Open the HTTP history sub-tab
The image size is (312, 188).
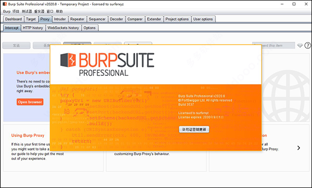(33, 28)
